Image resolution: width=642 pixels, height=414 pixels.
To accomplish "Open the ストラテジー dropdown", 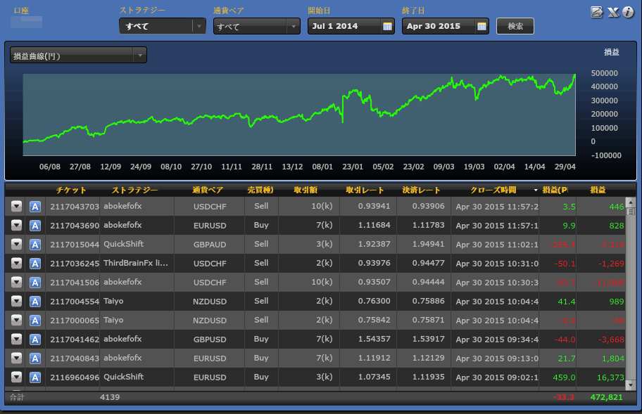I will tap(163, 26).
